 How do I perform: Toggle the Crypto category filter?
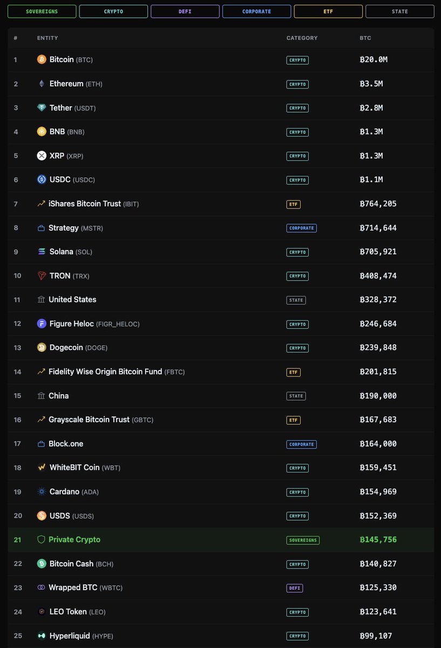click(x=113, y=11)
